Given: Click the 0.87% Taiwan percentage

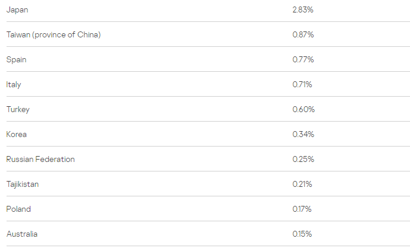Looking at the screenshot, I should pyautogui.click(x=303, y=34).
